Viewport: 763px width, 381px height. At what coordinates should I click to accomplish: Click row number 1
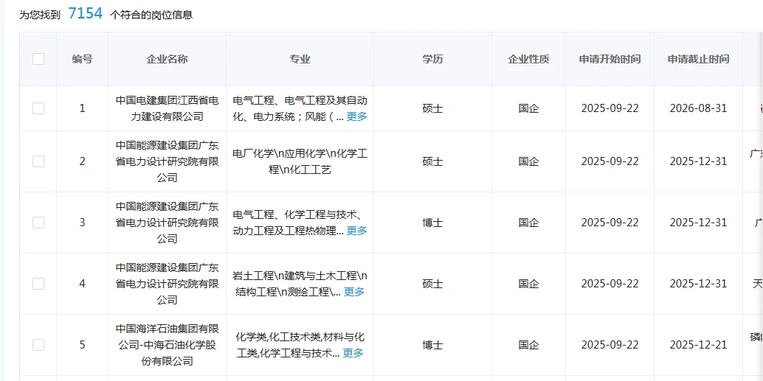(82, 108)
